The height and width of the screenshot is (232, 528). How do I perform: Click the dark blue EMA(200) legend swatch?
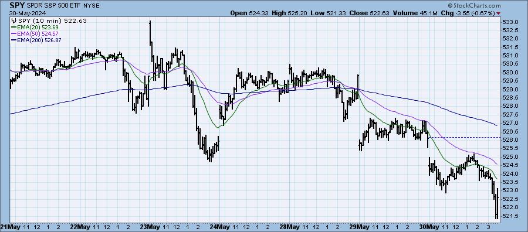point(14,40)
